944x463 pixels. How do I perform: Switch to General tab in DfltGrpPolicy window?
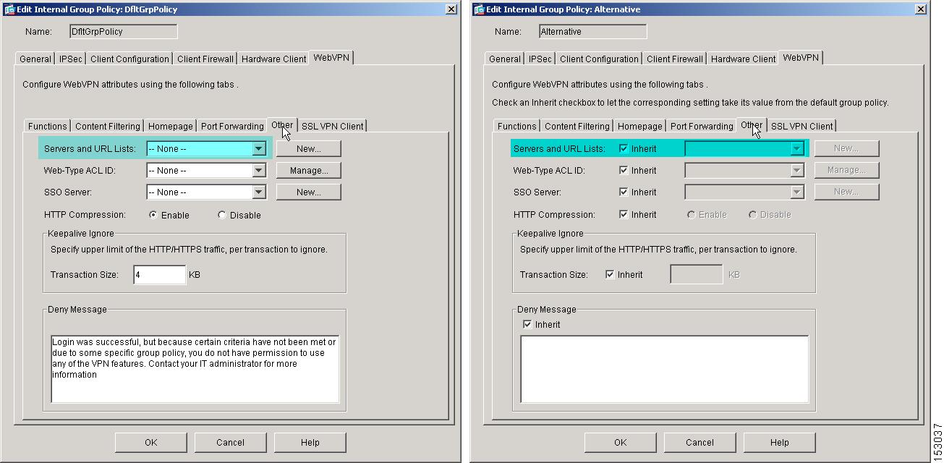click(35, 59)
